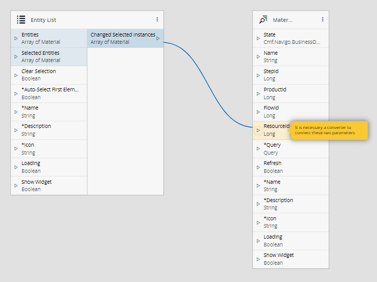Click the Changed Selected Instances output port arrow

tap(158, 38)
